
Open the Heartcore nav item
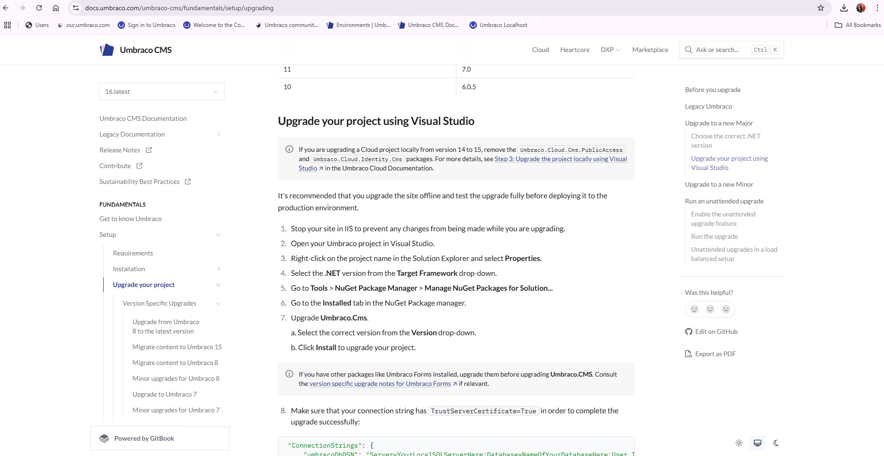574,50
